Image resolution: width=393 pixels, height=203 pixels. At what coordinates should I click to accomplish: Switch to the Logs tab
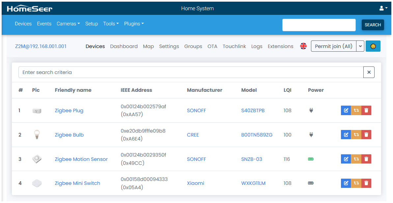click(257, 46)
